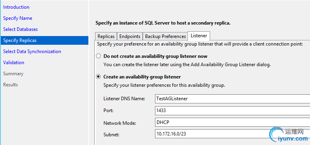The width and height of the screenshot is (310, 145).
Task: Choose Do not create listener now option
Action: tap(98, 56)
